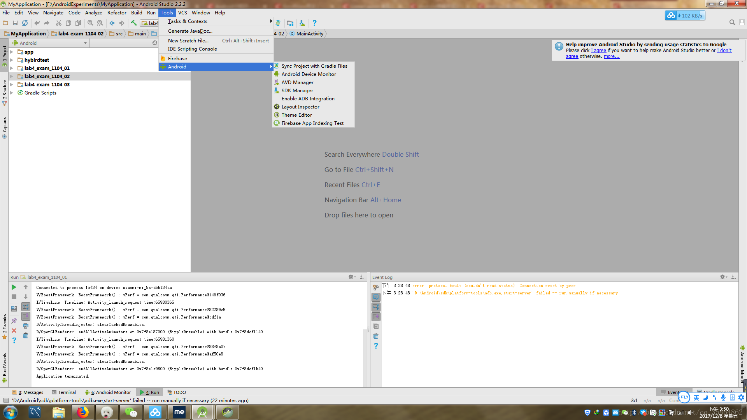Click the Back navigation arrow icon
The width and height of the screenshot is (747, 420).
[112, 23]
